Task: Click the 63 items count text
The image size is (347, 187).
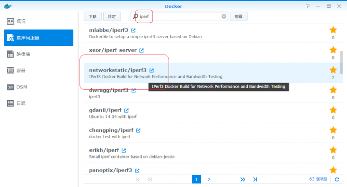Action: pos(318,179)
